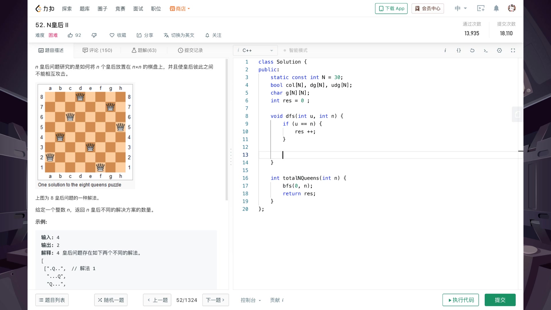Screen dimensions: 551x310
Task: Click the LeetCode logo
Action: (x=44, y=8)
